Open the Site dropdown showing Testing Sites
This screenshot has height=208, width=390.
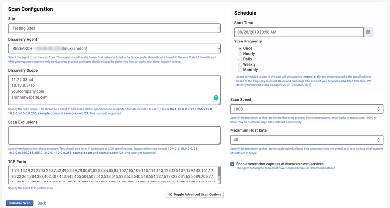114,28
